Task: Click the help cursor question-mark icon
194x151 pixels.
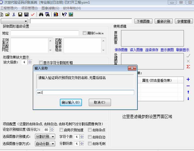Action: pyautogui.click(x=64, y=14)
